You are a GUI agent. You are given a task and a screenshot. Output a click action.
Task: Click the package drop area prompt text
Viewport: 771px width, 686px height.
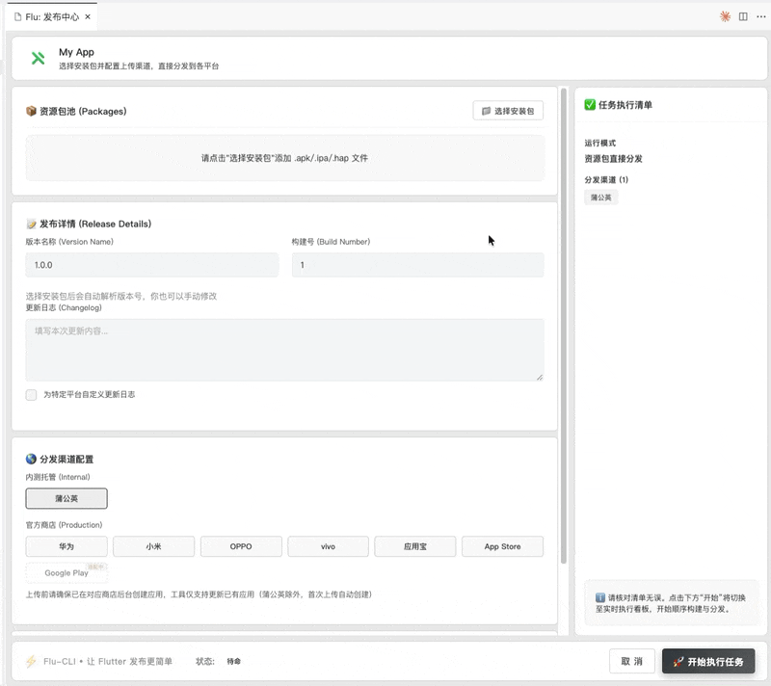coord(284,158)
